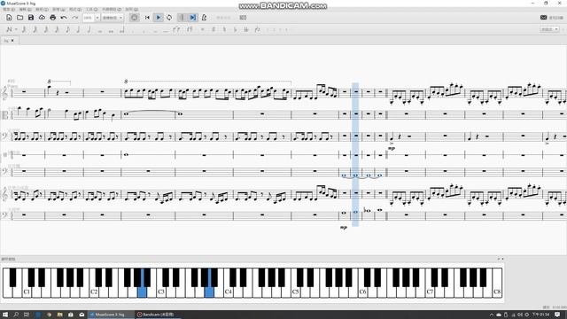Print the score with printer icon
567x319 pixels.
(x=53, y=18)
